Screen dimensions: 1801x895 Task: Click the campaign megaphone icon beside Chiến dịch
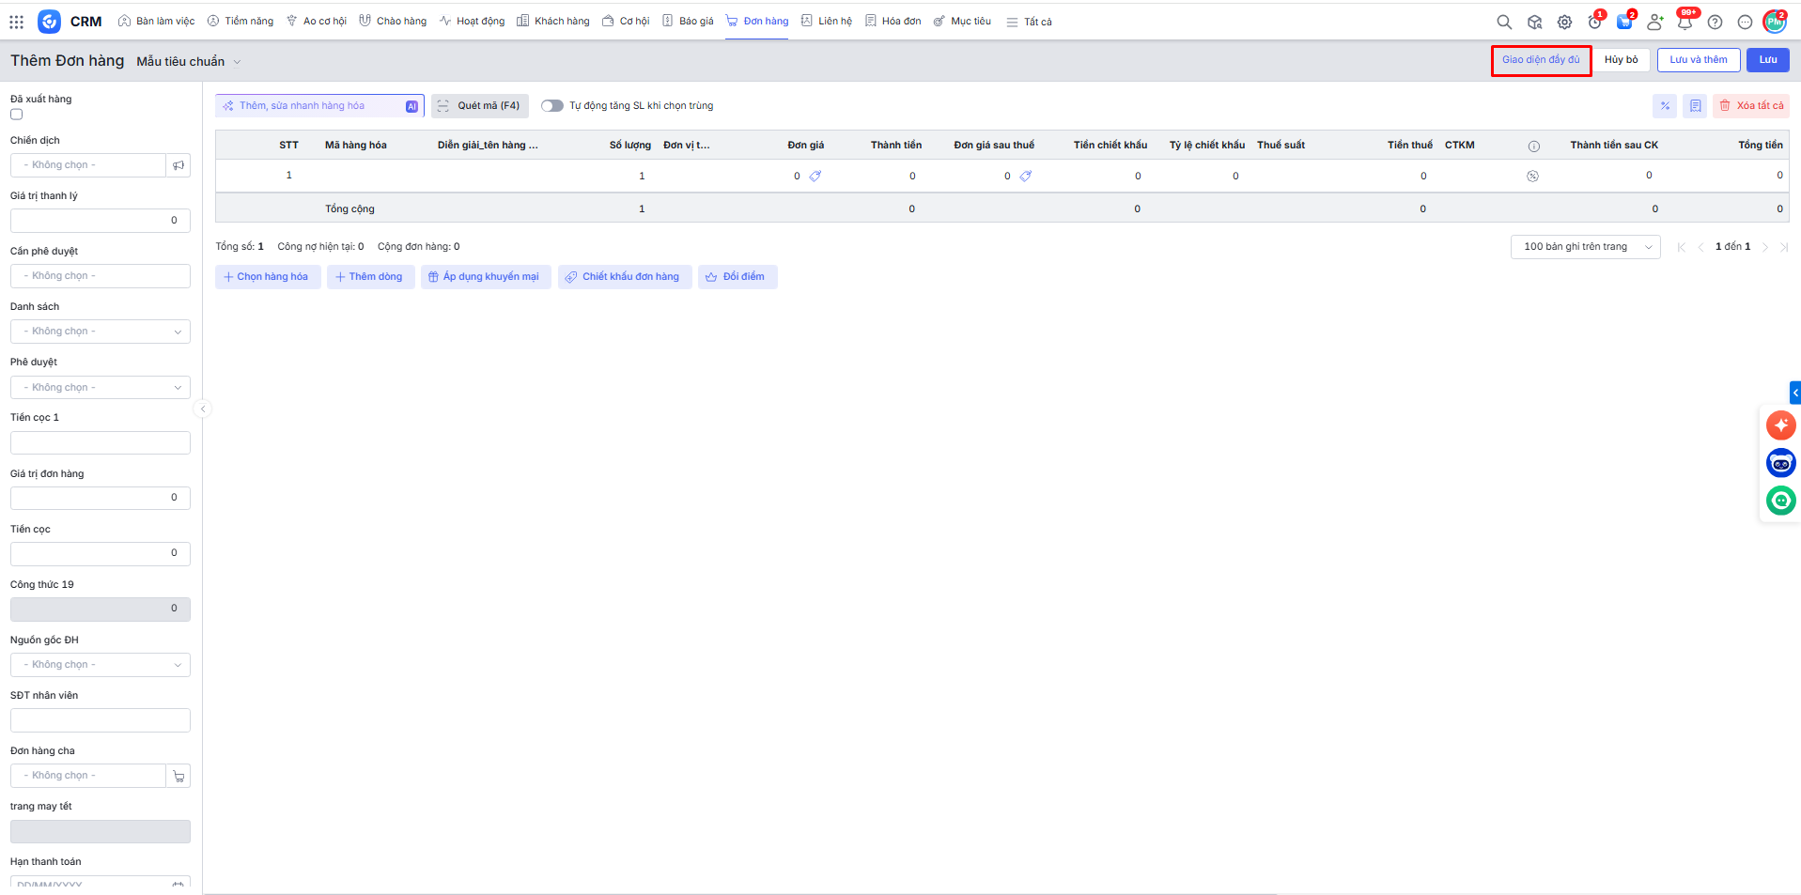pyautogui.click(x=179, y=165)
